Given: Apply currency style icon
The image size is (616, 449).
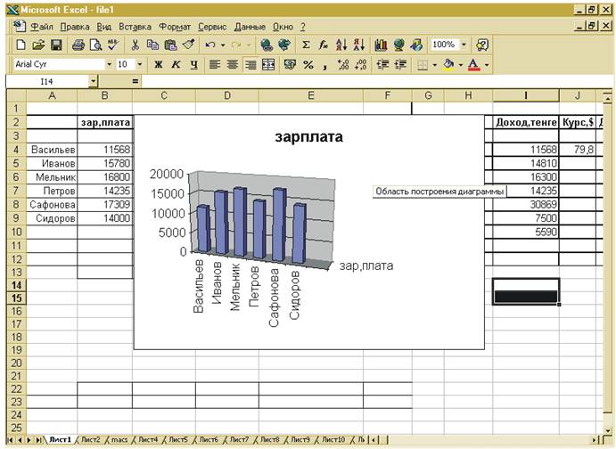Looking at the screenshot, I should pos(290,65).
